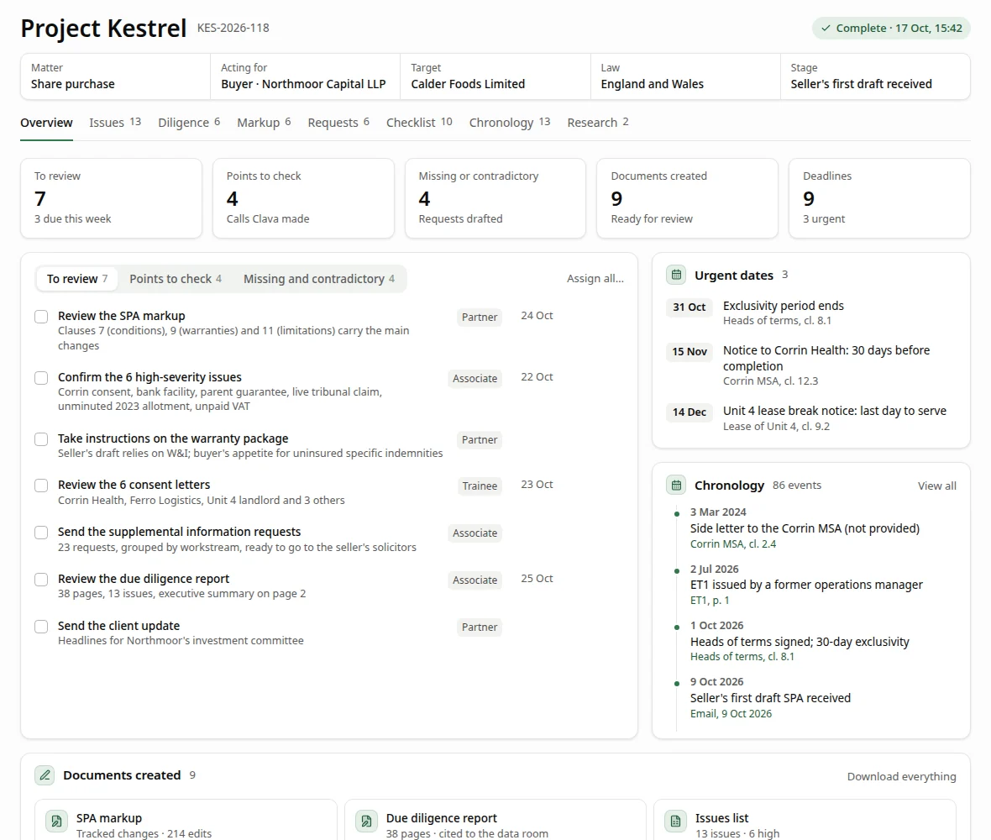The height and width of the screenshot is (840, 991).
Task: Click the checkmark in the Complete status badge
Action: click(x=826, y=29)
